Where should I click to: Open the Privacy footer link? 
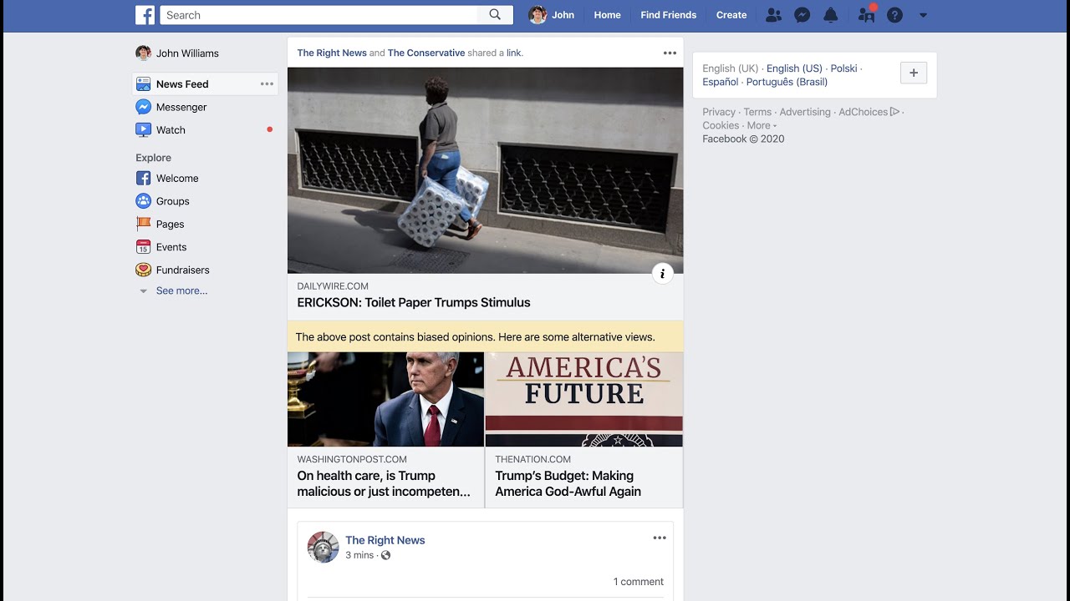(x=719, y=112)
